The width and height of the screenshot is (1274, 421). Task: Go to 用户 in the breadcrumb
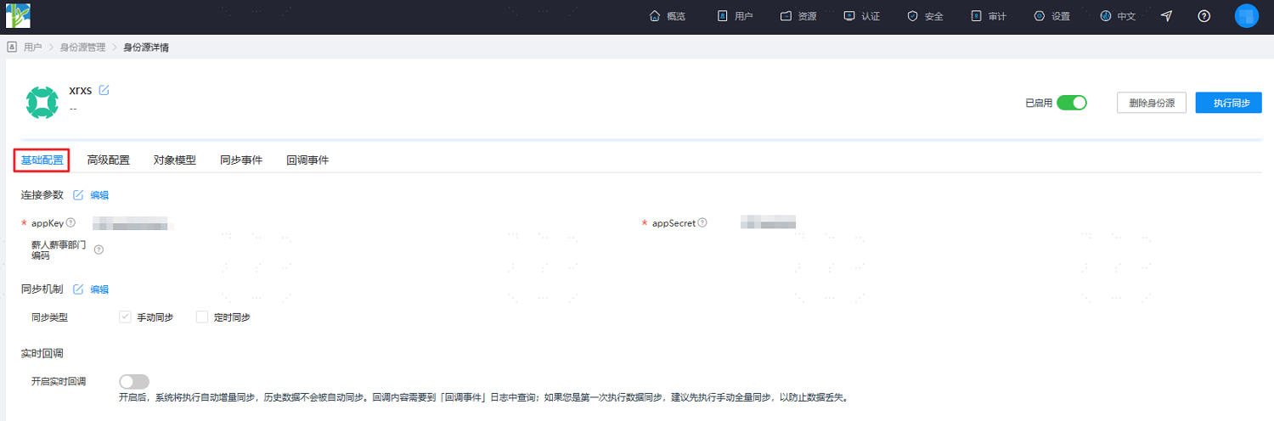(33, 48)
